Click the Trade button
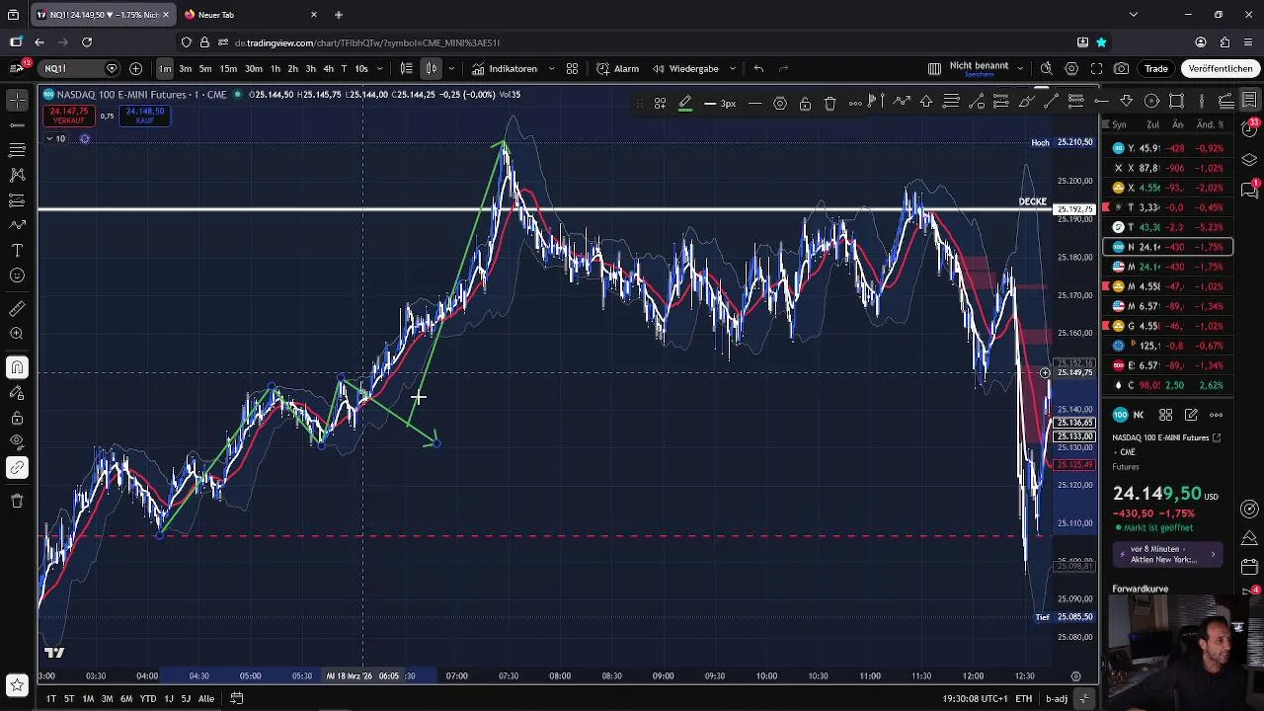1264x711 pixels. 1156,68
